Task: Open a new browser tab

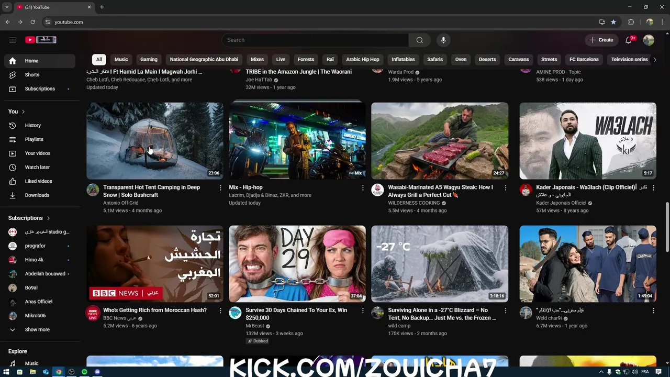Action: click(x=102, y=7)
